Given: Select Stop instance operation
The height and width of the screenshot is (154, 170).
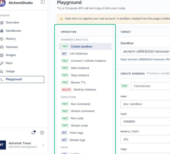Looking at the screenshot, I should [85, 75].
